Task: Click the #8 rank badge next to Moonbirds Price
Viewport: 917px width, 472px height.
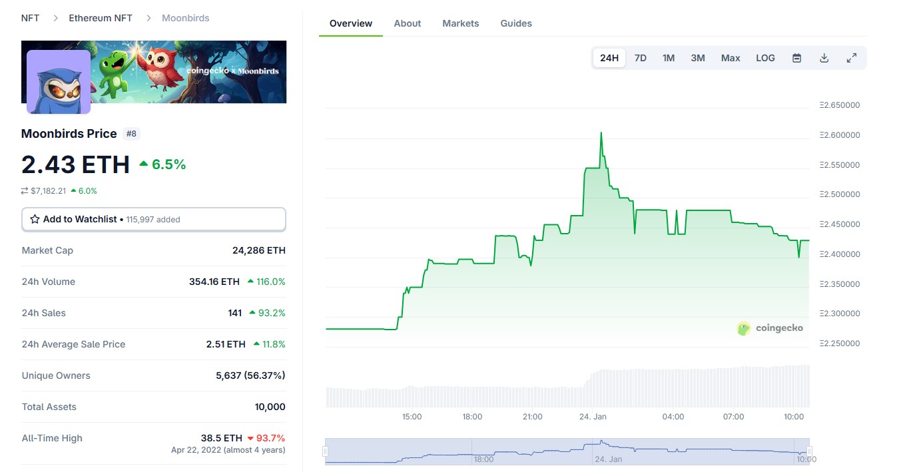Action: pos(131,133)
